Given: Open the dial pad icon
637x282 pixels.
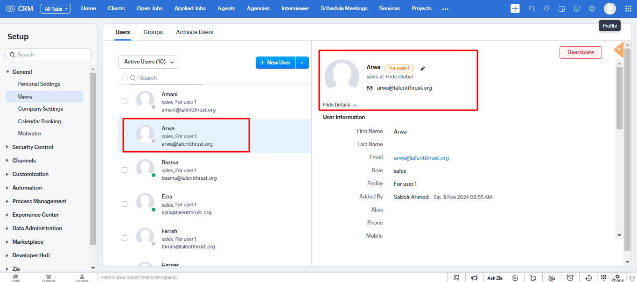Looking at the screenshot, I should coord(603,277).
